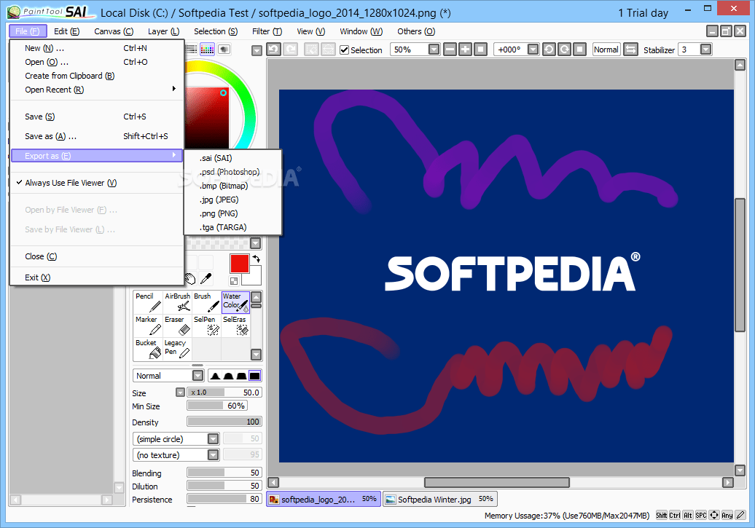
Task: Pick the eyedropper color picker tool
Action: [x=206, y=278]
